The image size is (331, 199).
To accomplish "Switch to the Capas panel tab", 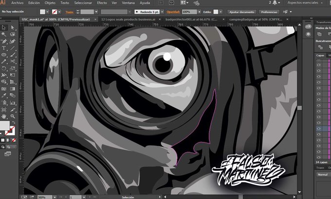I will [x=320, y=55].
